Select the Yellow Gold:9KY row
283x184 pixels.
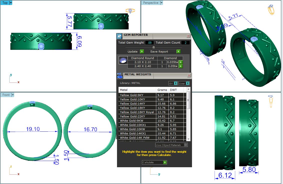coord(152,95)
